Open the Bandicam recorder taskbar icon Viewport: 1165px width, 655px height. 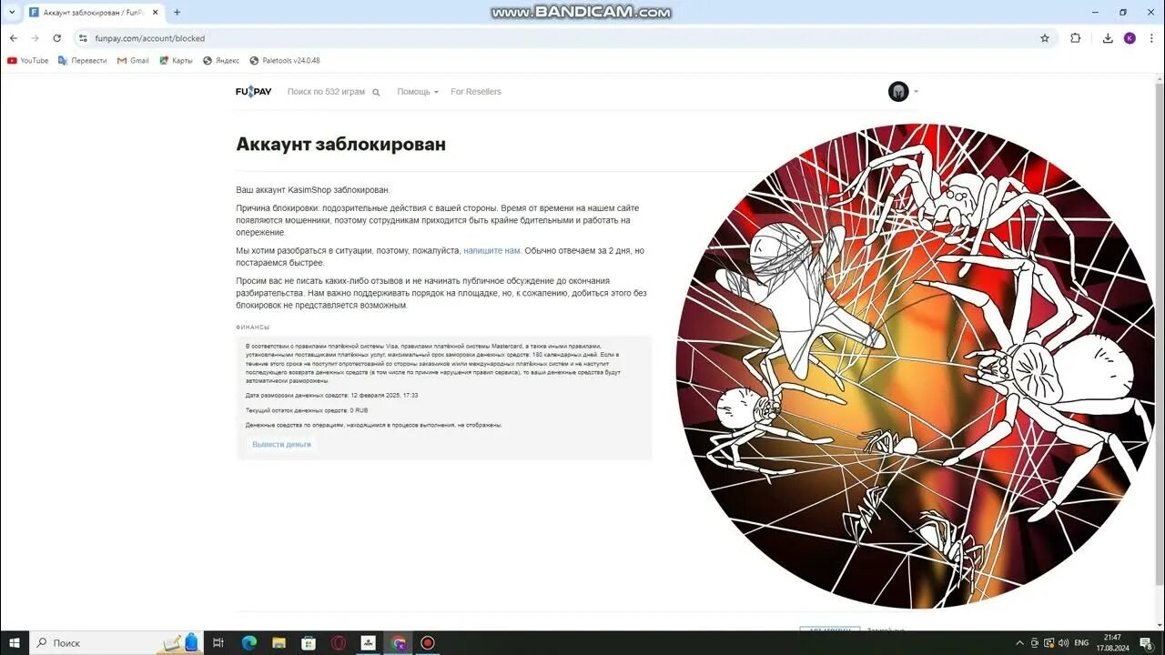(427, 642)
